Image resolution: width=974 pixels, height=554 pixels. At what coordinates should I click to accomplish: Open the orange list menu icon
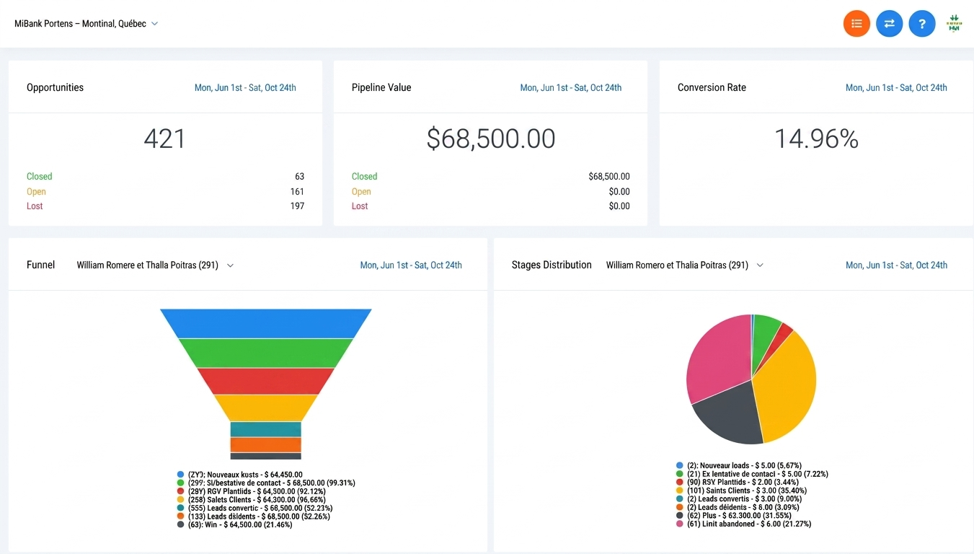coord(856,23)
